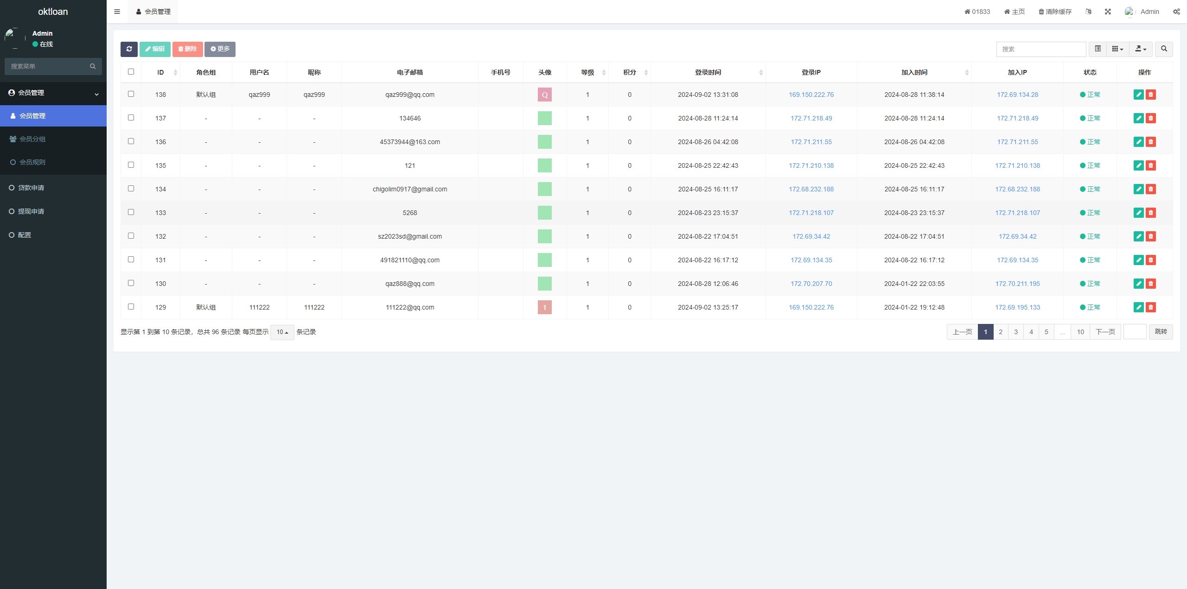Viewport: 1187px width, 589px height.
Task: Select the checkbox for row ID 136
Action: pyautogui.click(x=131, y=141)
